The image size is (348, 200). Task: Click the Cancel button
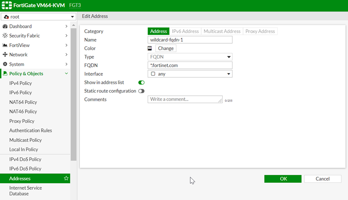[x=323, y=179]
